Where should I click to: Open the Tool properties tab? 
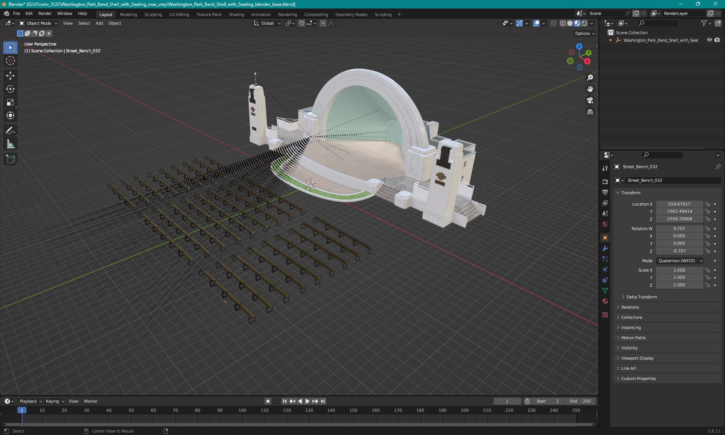click(605, 168)
